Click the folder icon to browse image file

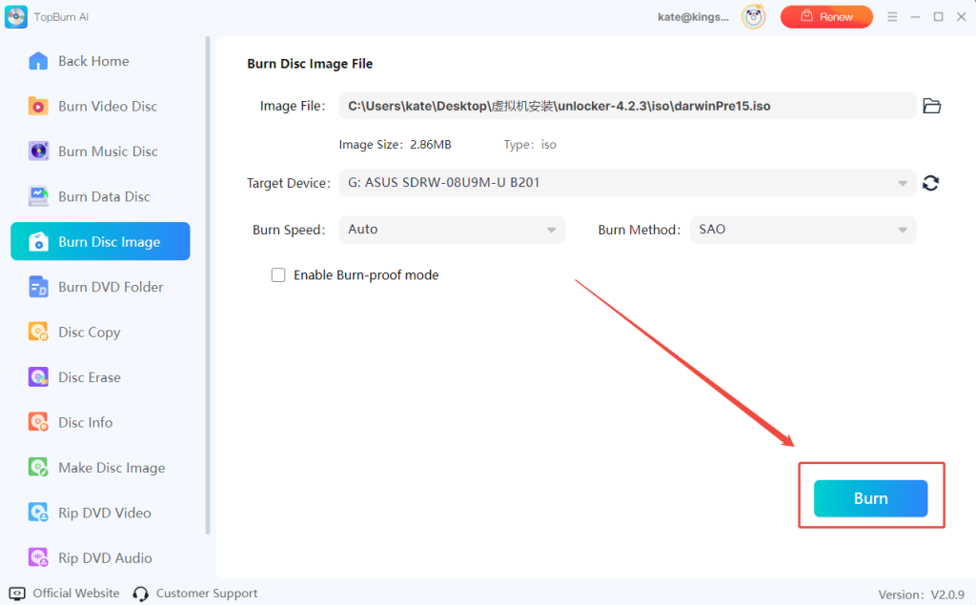931,106
